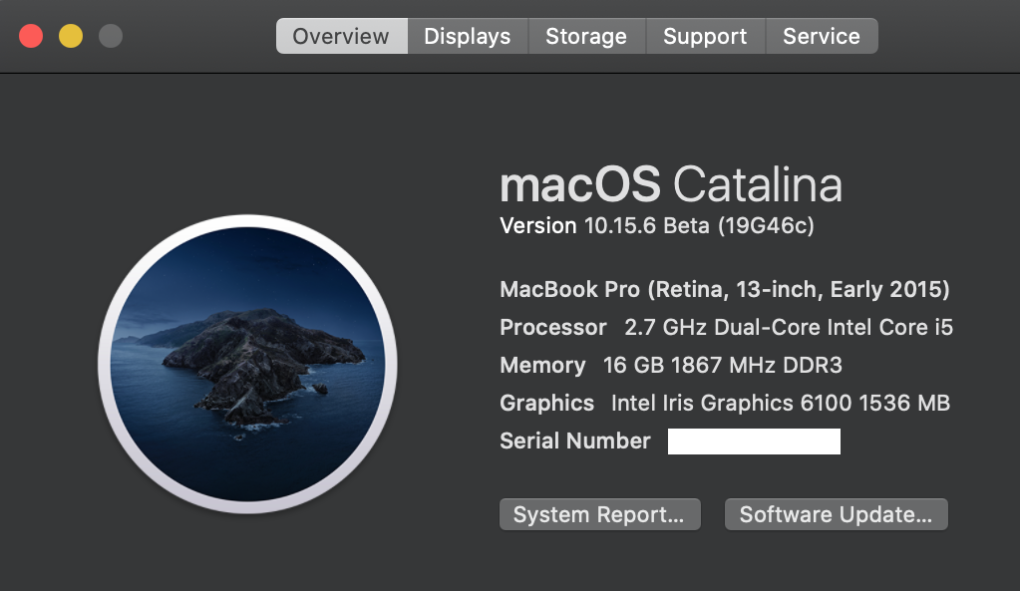Open System Report
This screenshot has height=591, width=1020.
[x=599, y=515]
